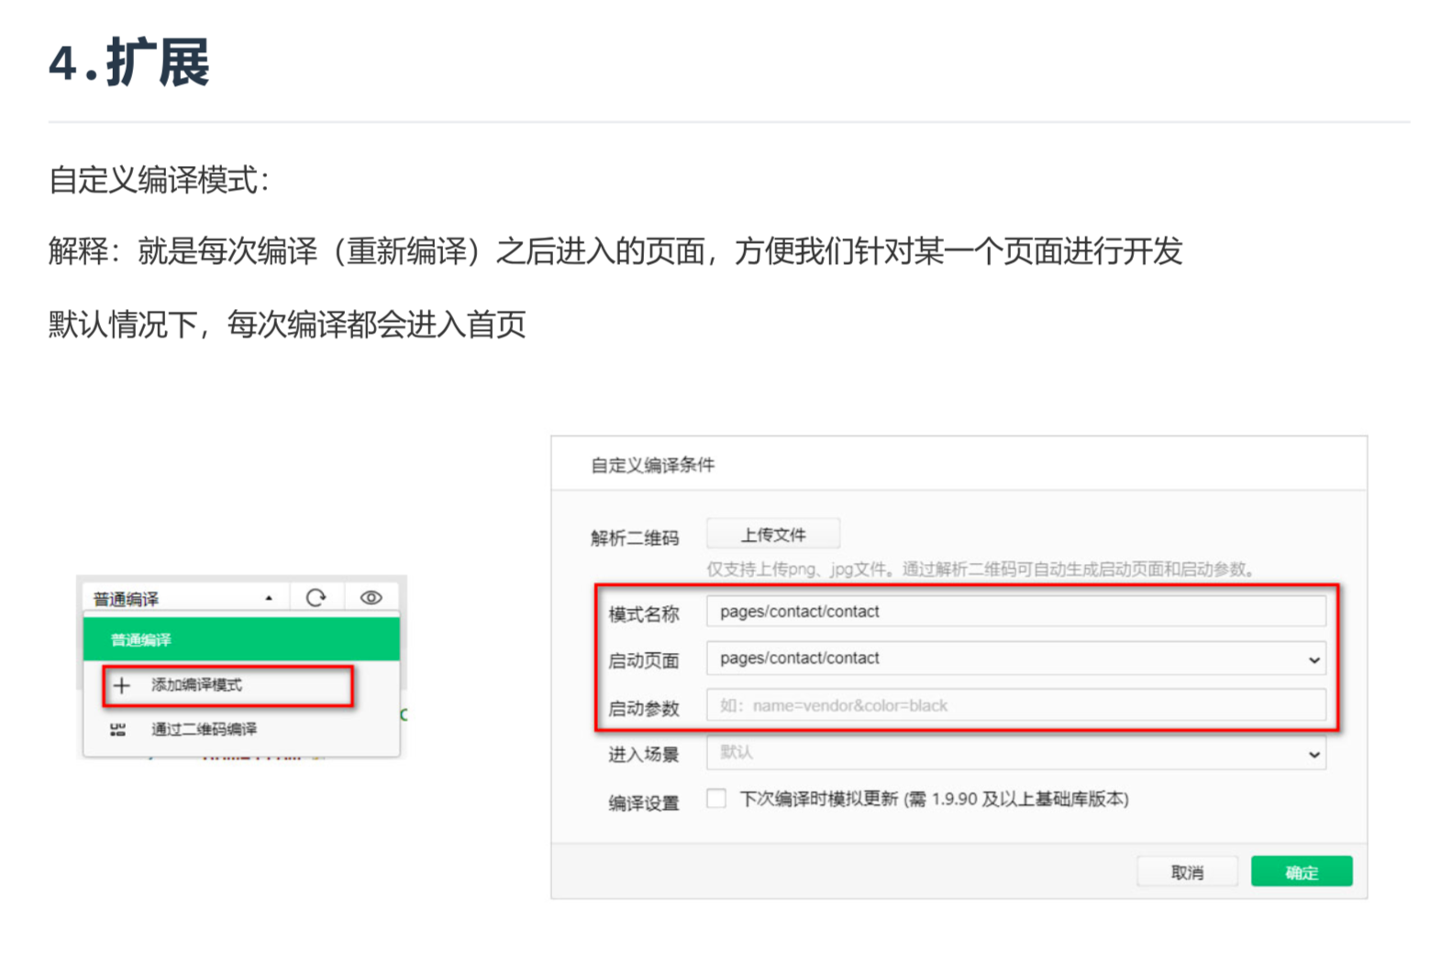Click the 模式名称 input field
This screenshot has width=1442, height=961.
1015,612
